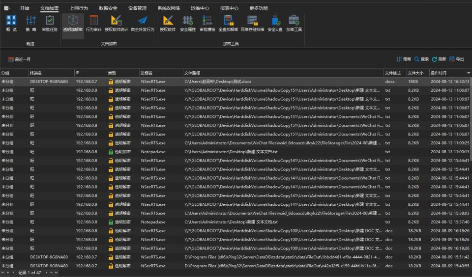
Task: Open the 自主外发行为 paper plane icon
Action: pyautogui.click(x=143, y=24)
